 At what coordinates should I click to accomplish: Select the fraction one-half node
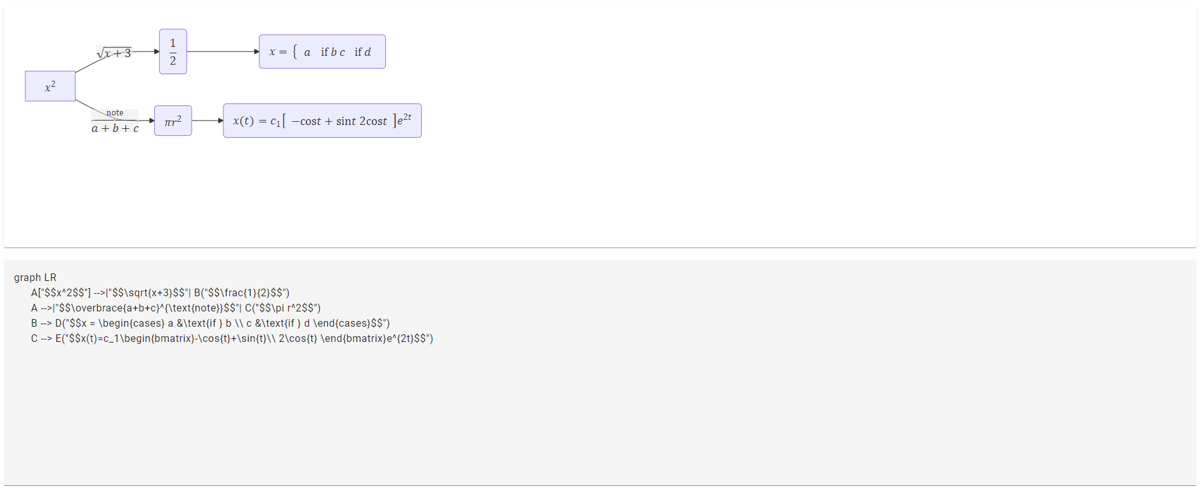[x=173, y=51]
